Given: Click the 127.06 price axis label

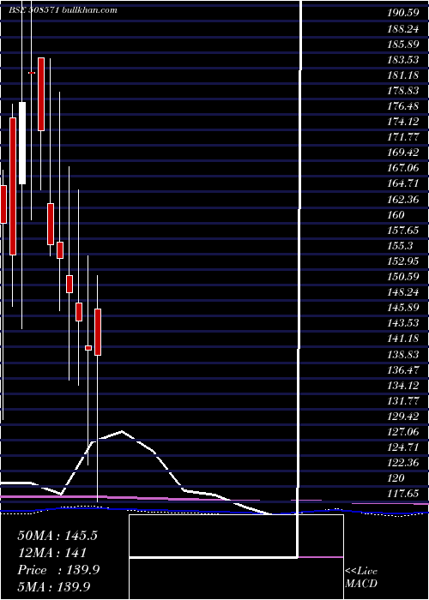Looking at the screenshot, I should click(x=402, y=432).
